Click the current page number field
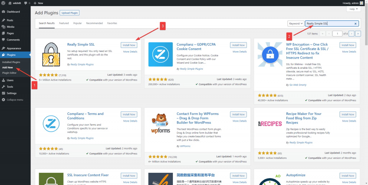The image size is (368, 185). [x=337, y=33]
